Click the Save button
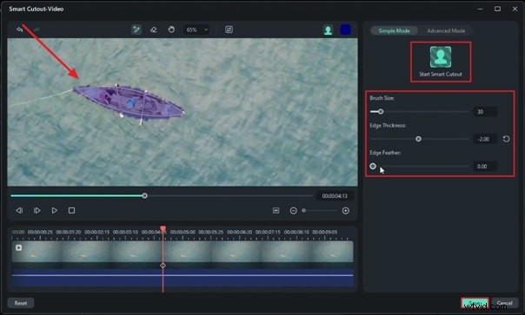Image resolution: width=525 pixels, height=315 pixels. 475,304
